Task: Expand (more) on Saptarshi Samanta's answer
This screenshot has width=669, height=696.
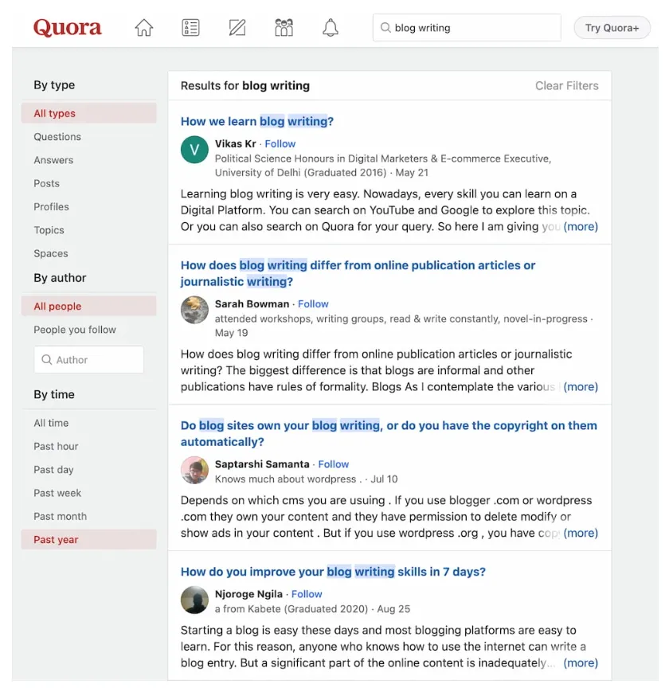Action: (x=581, y=533)
